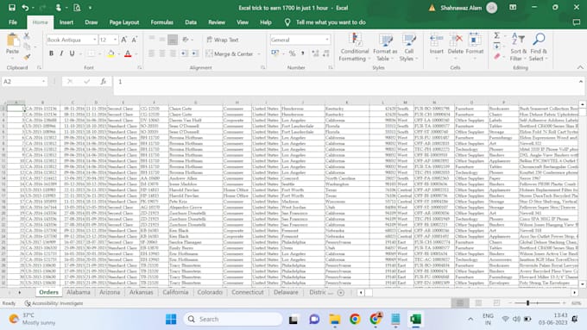The width and height of the screenshot is (587, 330).
Task: Toggle Underline formatting
Action: 72,53
